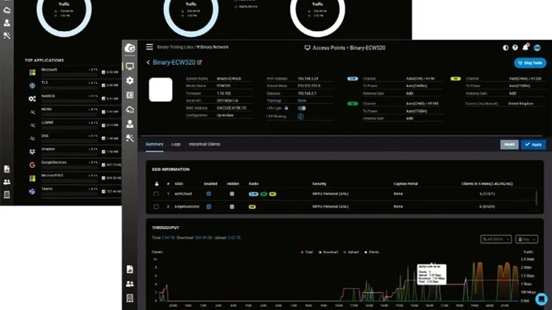Switch to the Logs tab

(x=176, y=144)
